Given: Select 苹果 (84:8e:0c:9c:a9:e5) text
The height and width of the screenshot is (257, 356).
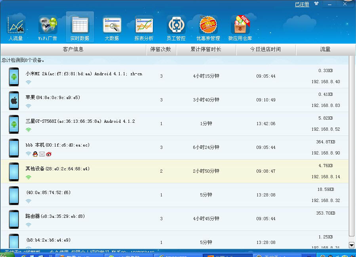Looking at the screenshot, I should click(53, 97).
